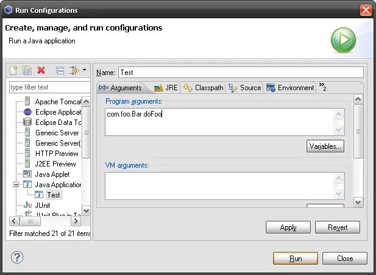Screen dimensions: 376x275
Task: Select JUnit in the tree
Action: tap(43, 205)
